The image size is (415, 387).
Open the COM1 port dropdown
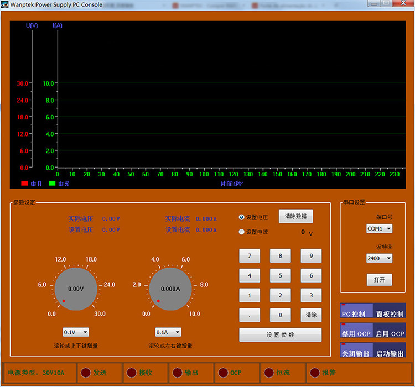coord(379,228)
